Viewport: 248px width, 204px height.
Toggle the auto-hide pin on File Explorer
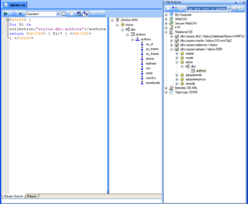click(x=235, y=2)
